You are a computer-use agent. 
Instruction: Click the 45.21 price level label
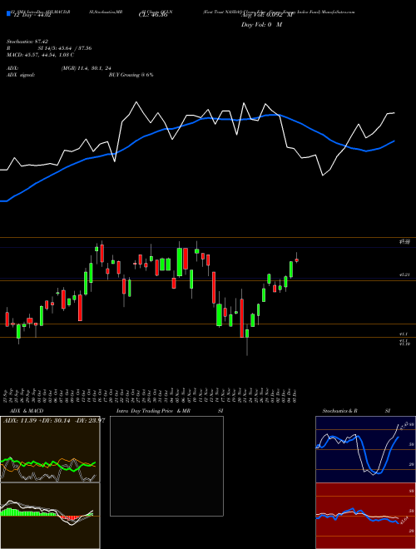click(404, 275)
